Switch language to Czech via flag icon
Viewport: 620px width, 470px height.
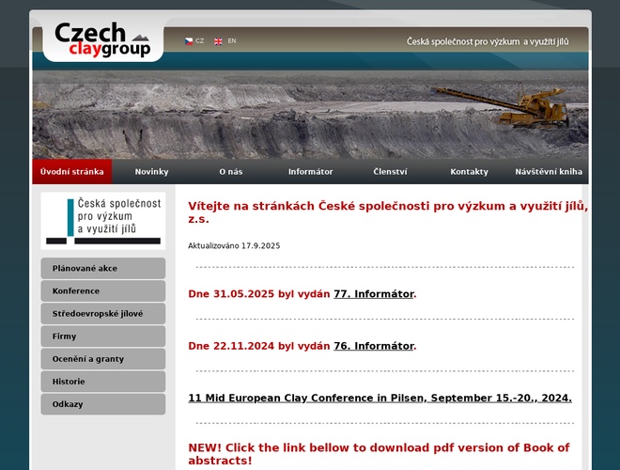[189, 41]
